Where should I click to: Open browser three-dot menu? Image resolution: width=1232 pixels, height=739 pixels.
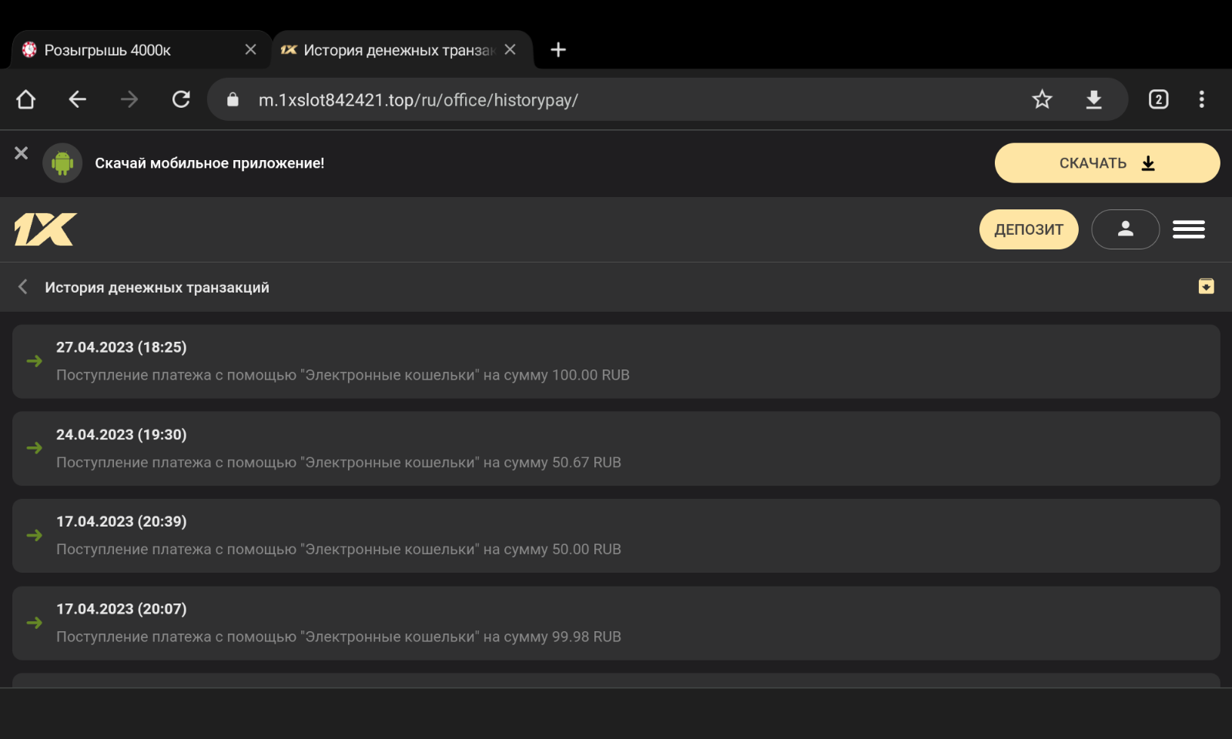[x=1201, y=99]
